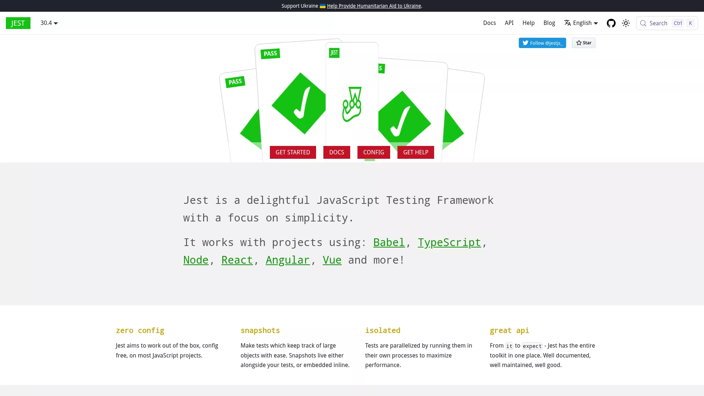Toggle dark mode with sun icon

[x=626, y=23]
